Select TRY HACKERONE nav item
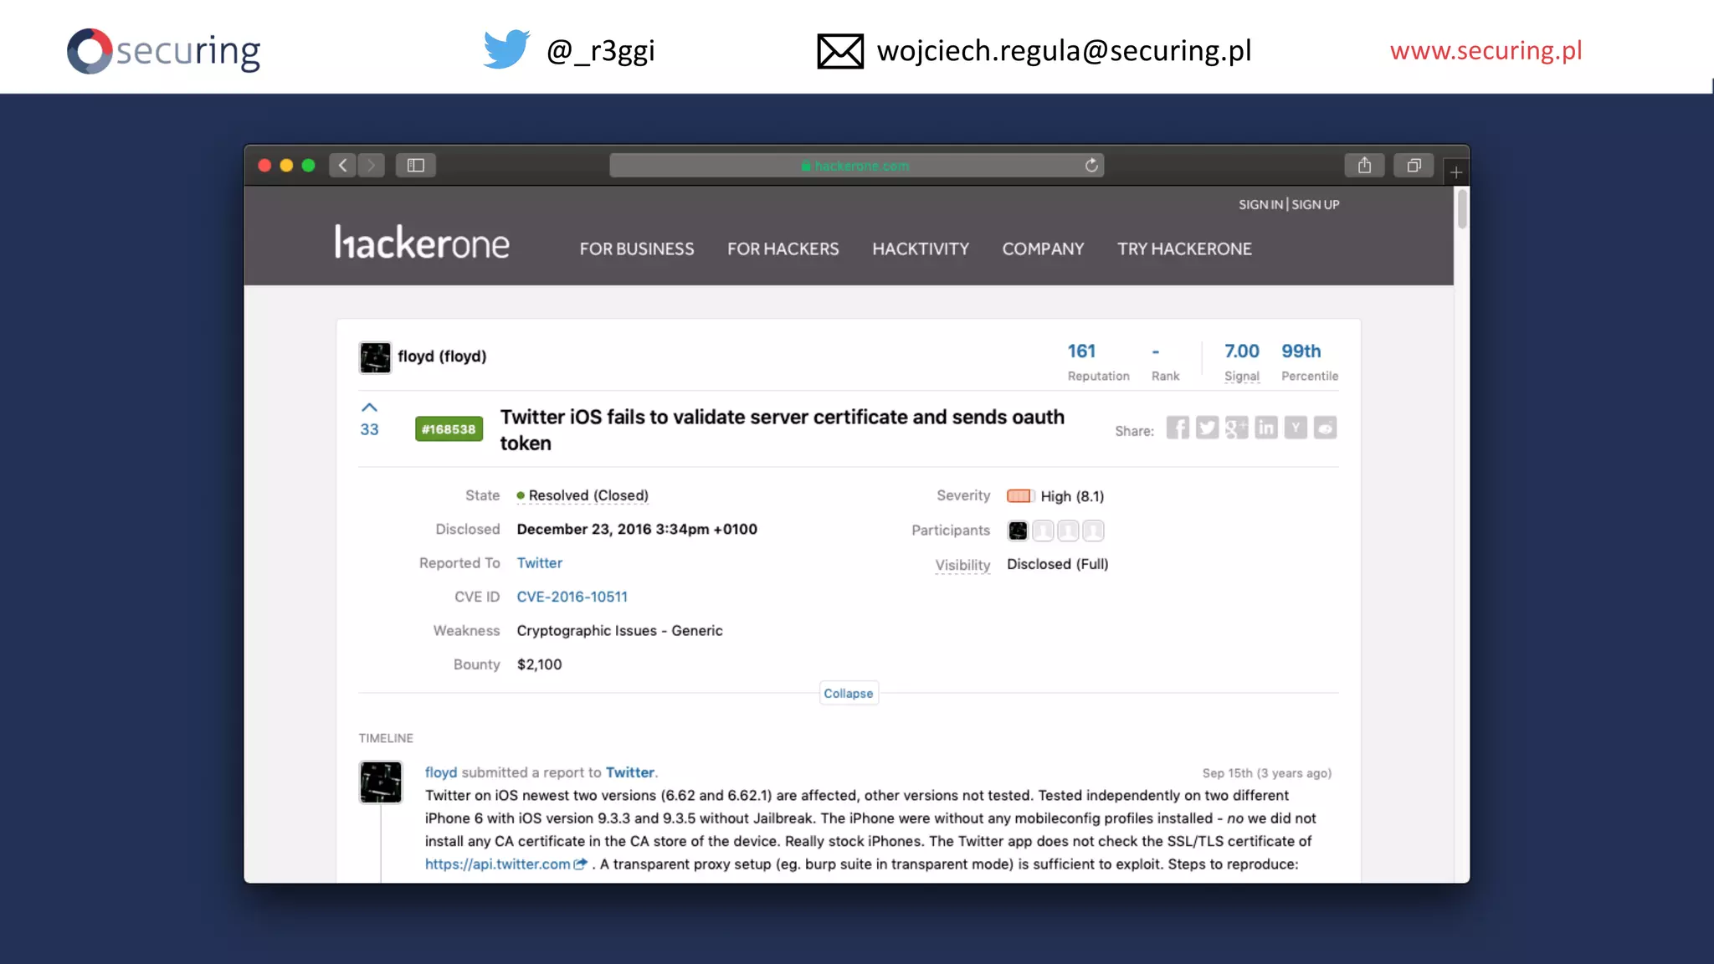Screen dimensions: 1714x964 click(1184, 249)
